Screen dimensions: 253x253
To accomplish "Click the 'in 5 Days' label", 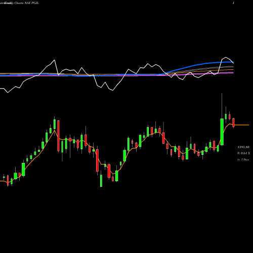I will point(243,159).
